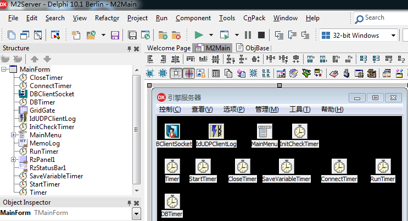Click the View Form toolbar icon
Image resolution: width=408 pixels, height=221 pixels.
25,35
